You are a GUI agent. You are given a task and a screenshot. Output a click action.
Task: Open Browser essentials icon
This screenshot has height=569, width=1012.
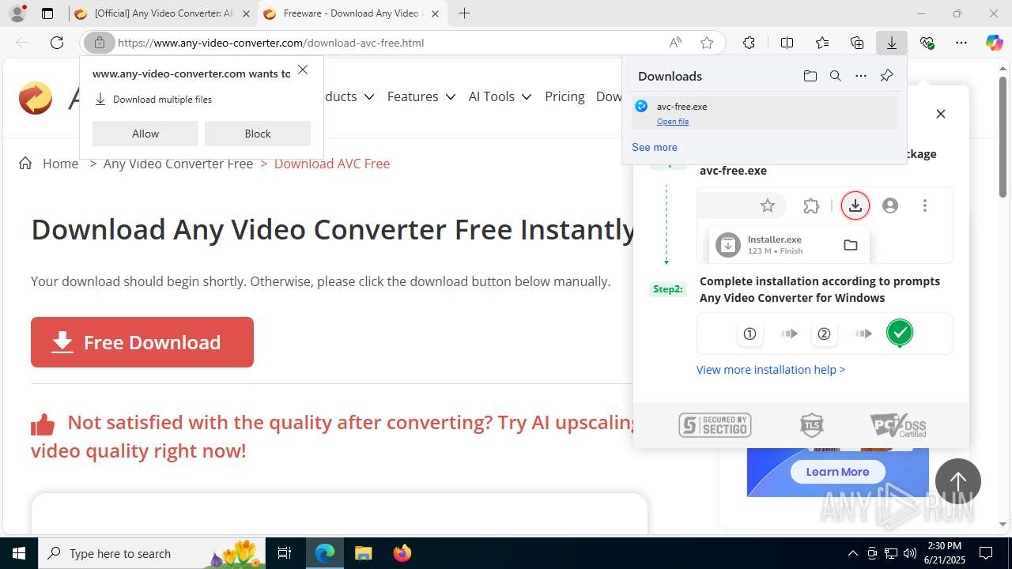tap(927, 43)
